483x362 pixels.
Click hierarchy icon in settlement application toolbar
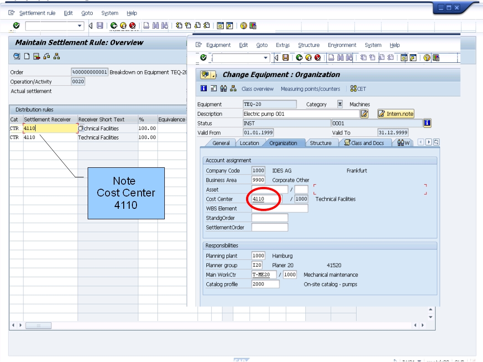[57, 56]
